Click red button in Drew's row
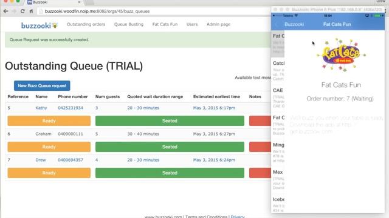Image resolution: width=389 pixels, height=218 pixels. [x=260, y=173]
